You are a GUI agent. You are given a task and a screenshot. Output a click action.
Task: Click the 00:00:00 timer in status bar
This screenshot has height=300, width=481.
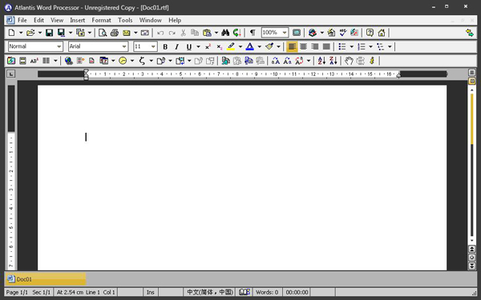point(297,292)
